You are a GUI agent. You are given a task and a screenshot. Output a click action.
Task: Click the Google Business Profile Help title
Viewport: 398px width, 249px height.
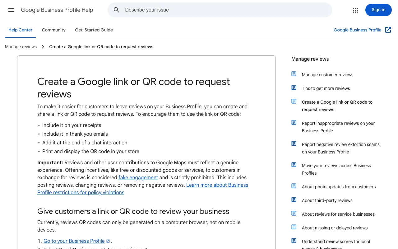tap(57, 10)
